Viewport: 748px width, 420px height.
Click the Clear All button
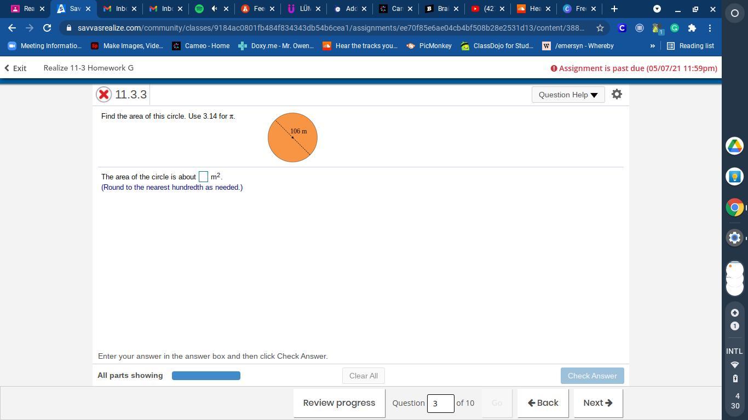364,376
